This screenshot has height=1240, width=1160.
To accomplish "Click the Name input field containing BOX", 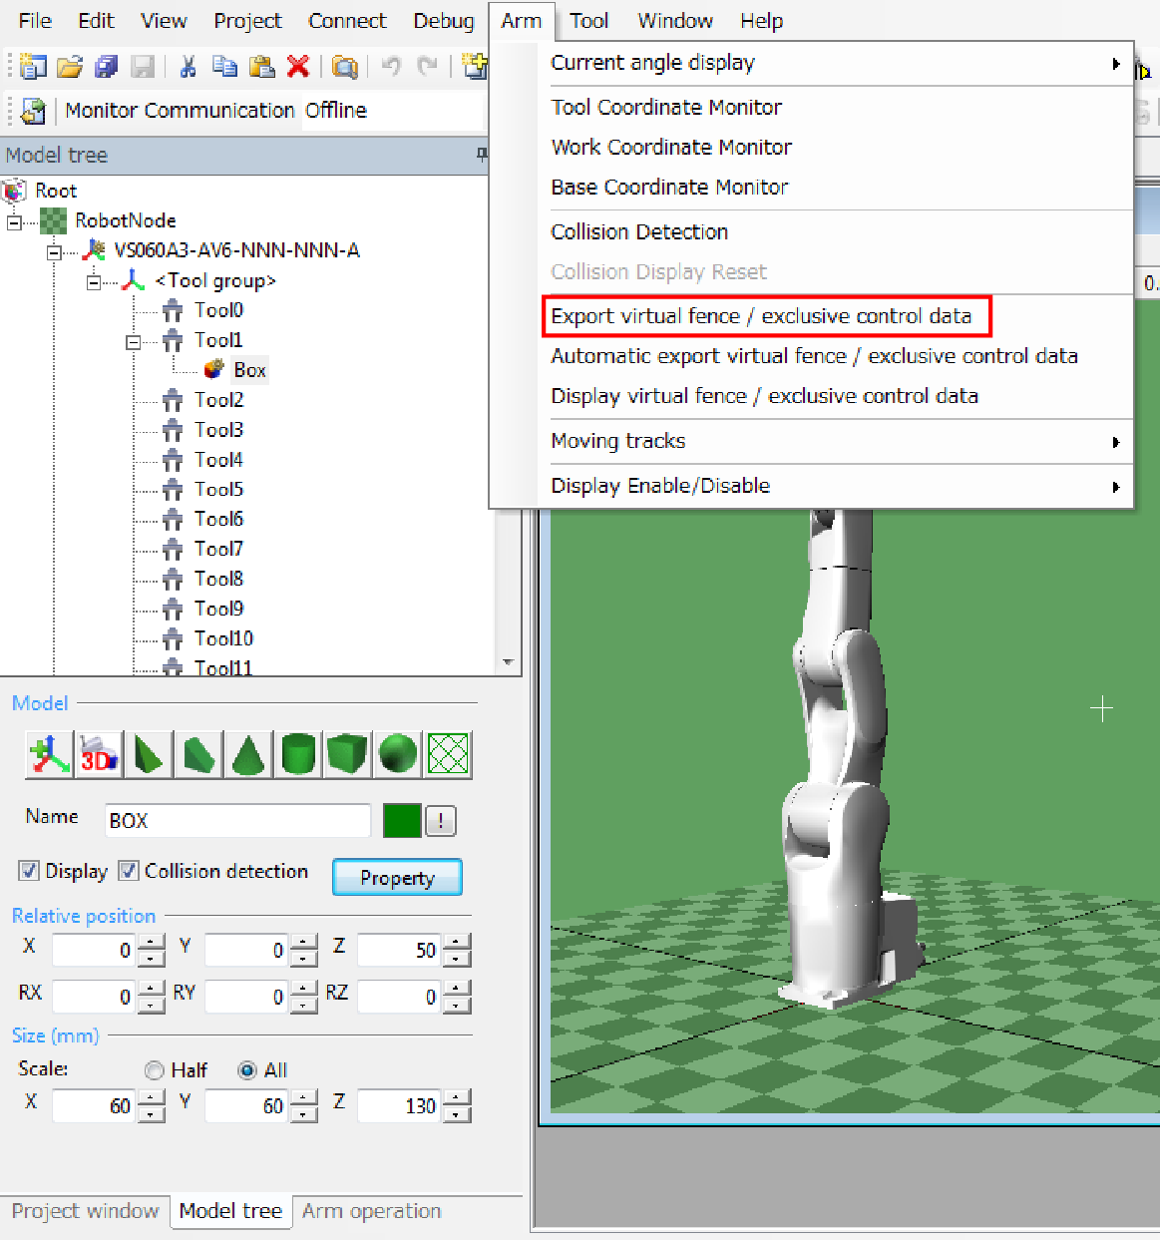I will coord(237,821).
